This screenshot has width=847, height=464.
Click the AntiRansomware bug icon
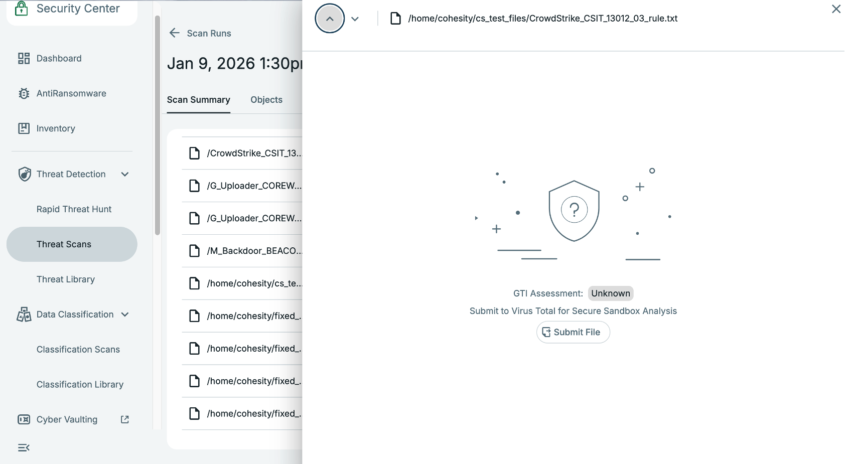24,93
